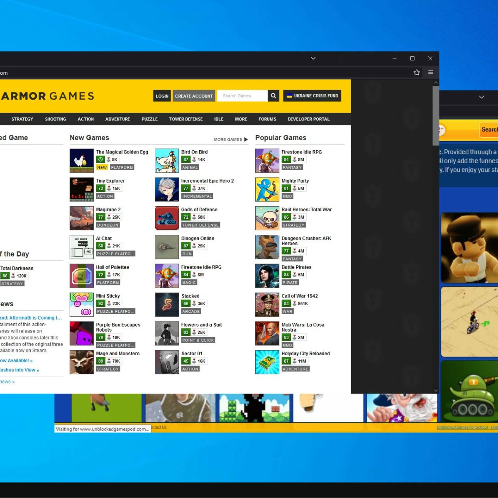
Task: Open Flowers and a Suit icon
Action: tap(167, 333)
